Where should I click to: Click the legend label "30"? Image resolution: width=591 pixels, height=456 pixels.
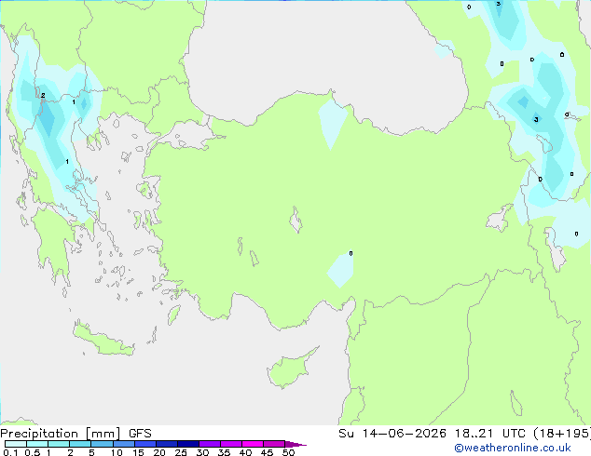pyautogui.click(x=202, y=452)
